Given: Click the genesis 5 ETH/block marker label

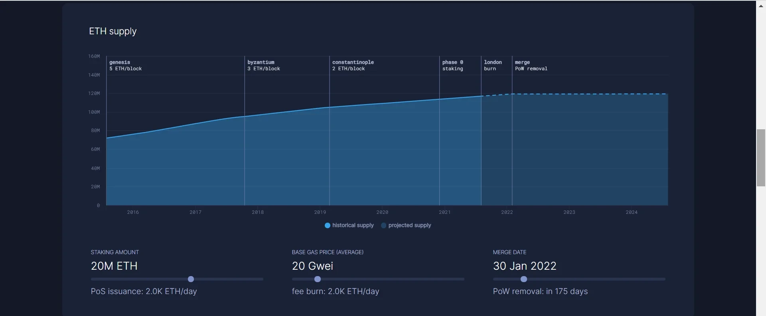Looking at the screenshot, I should tap(125, 65).
